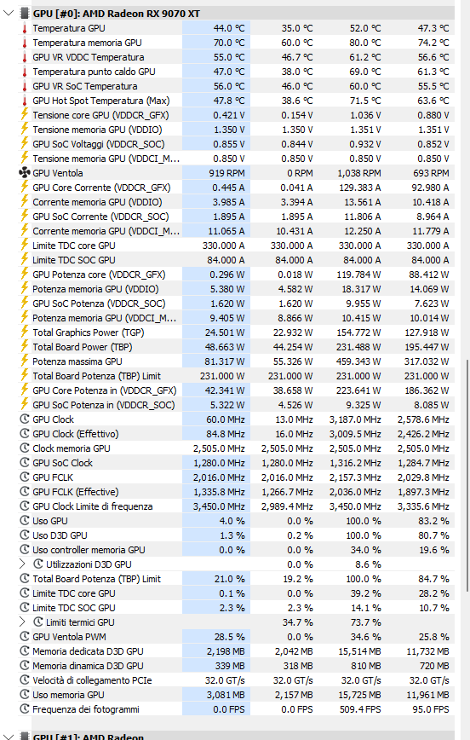Click the 509.4 FPS maximum frame rate value

pyautogui.click(x=360, y=709)
